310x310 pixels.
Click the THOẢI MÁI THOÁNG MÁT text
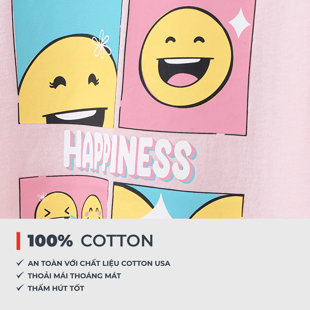click(x=74, y=276)
